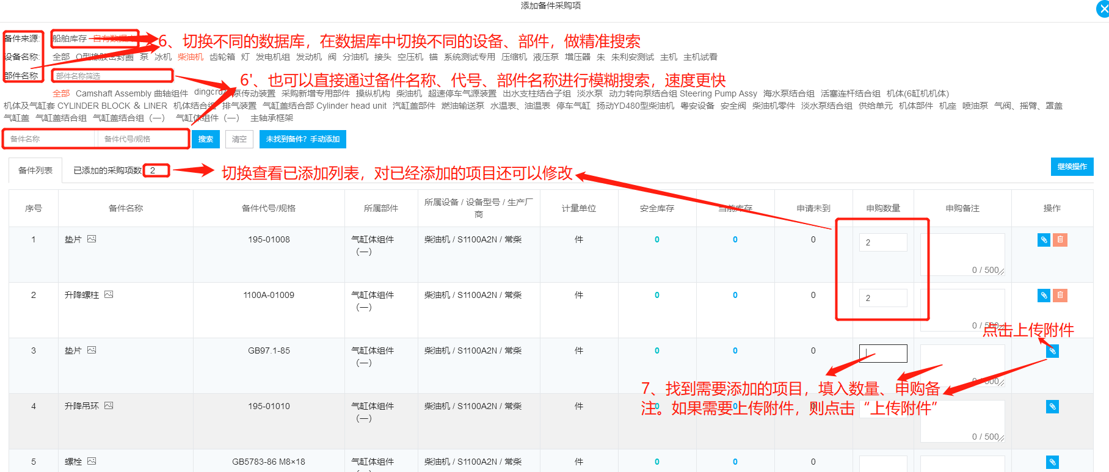The image size is (1109, 472).
Task: Select 船舶库存 as the spare part source
Action: click(70, 38)
